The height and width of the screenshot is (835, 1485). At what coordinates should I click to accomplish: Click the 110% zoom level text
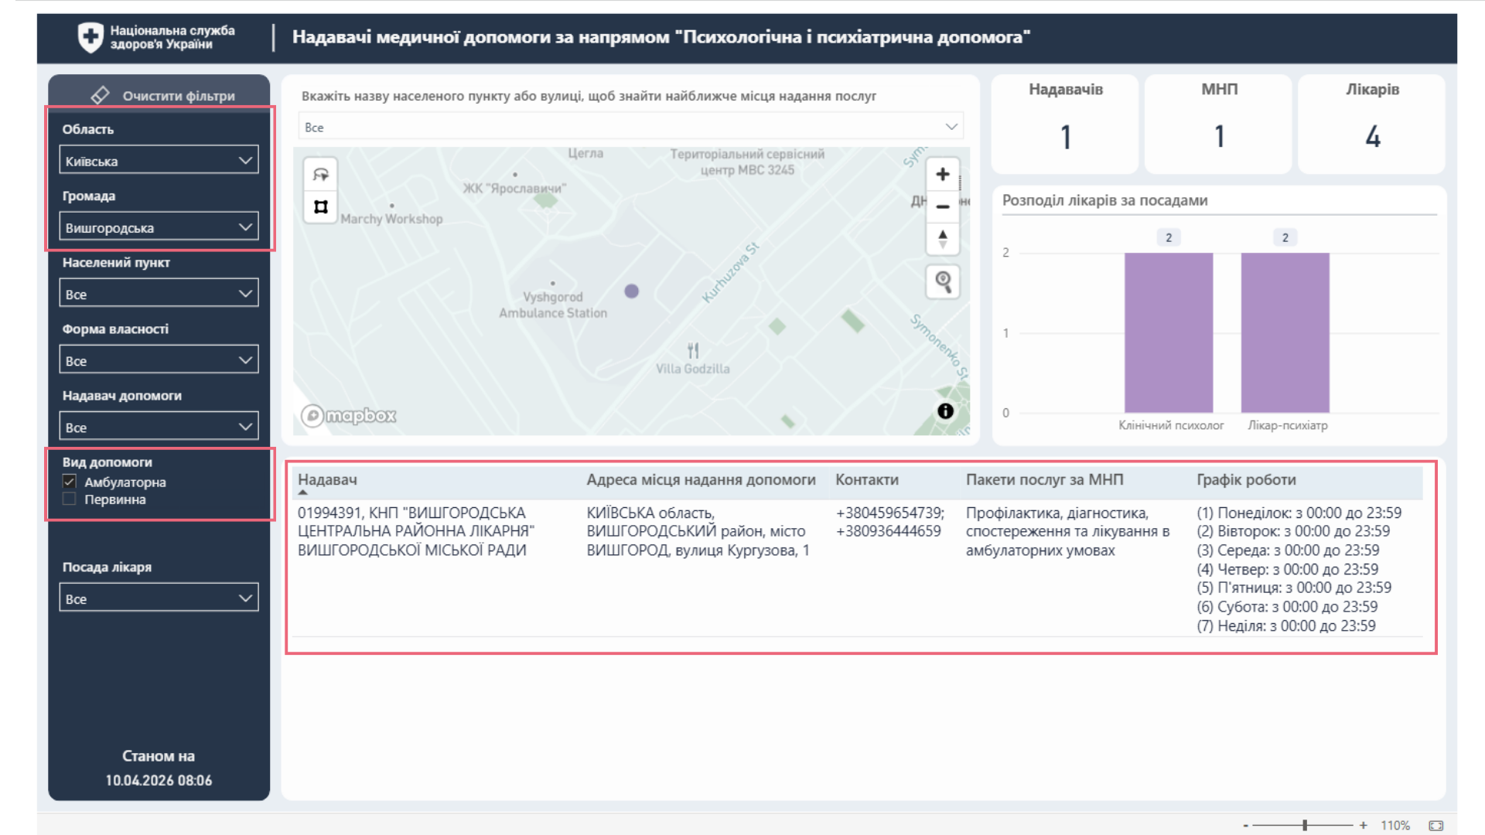click(x=1395, y=826)
